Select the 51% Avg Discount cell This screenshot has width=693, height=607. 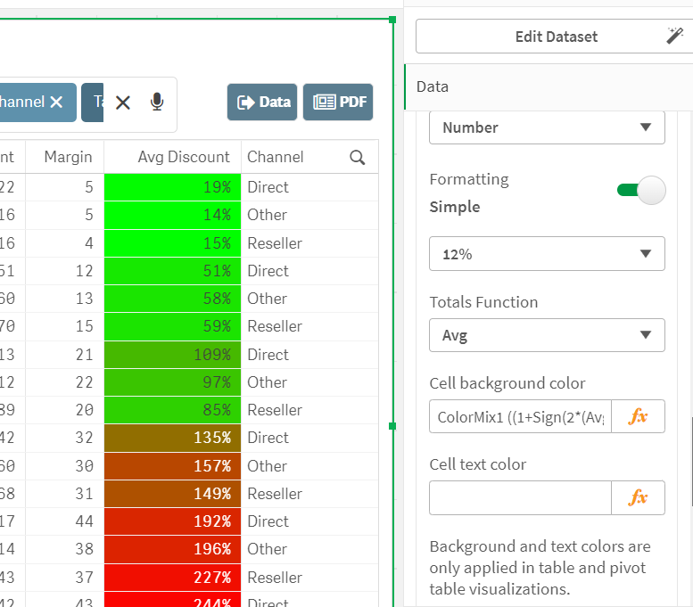(x=172, y=271)
